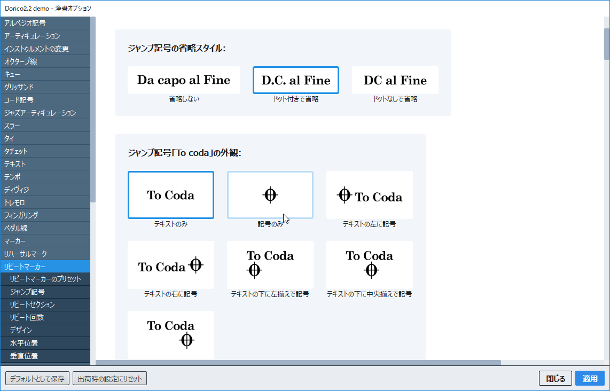Choose symbol right of To Coda text
This screenshot has width=610, height=391.
170,265
